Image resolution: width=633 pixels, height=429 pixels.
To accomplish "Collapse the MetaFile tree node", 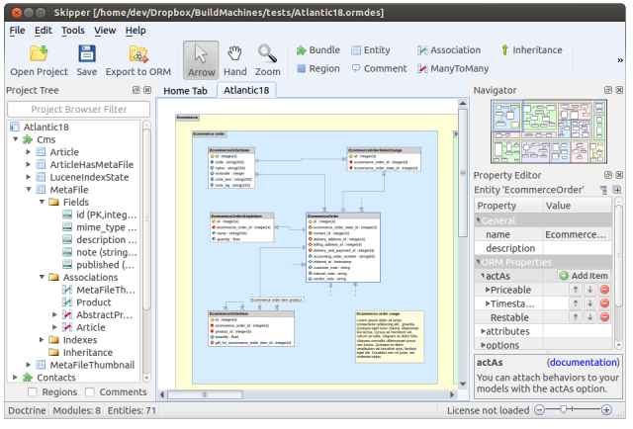I will [x=30, y=188].
